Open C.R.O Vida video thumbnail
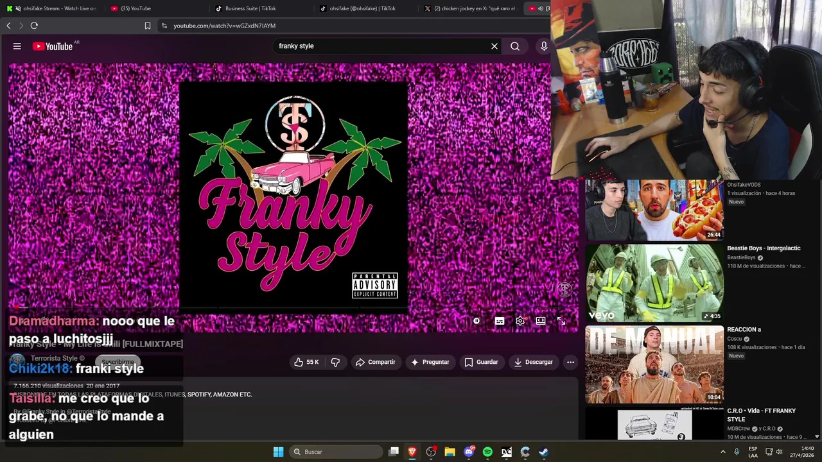The width and height of the screenshot is (822, 462). 654,424
